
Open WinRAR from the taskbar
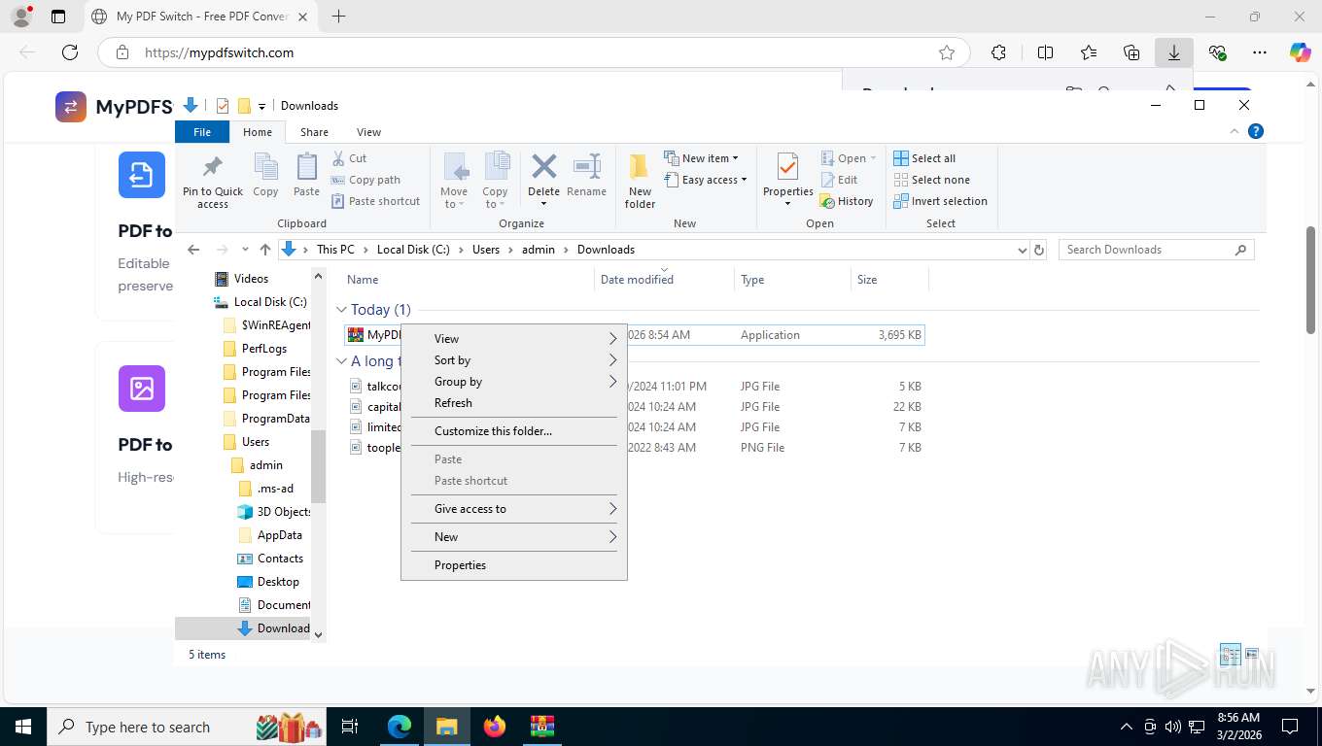(x=541, y=726)
